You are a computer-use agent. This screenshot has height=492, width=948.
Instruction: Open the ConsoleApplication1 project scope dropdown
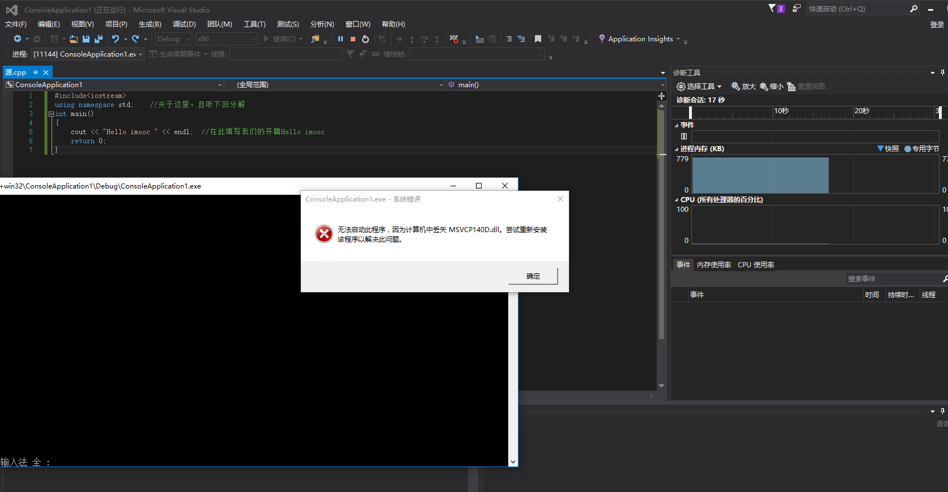point(114,85)
